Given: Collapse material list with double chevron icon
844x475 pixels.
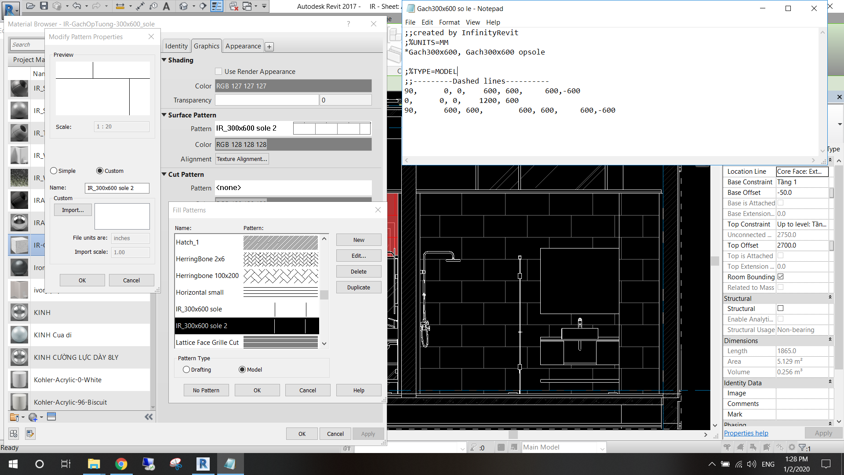Looking at the screenshot, I should [x=149, y=417].
